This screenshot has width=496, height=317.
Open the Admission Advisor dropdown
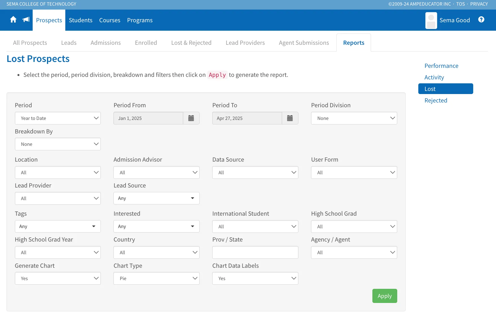click(157, 173)
